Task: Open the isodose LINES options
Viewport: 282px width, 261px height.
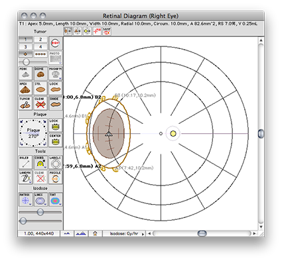Action: (40, 199)
